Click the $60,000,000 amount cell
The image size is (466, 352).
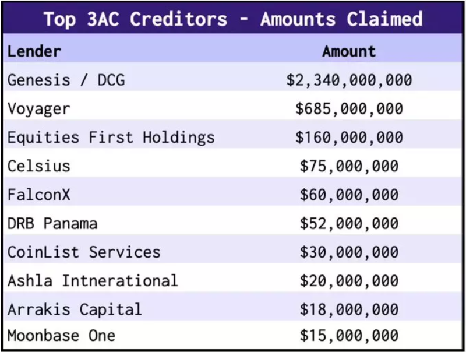[x=349, y=195]
